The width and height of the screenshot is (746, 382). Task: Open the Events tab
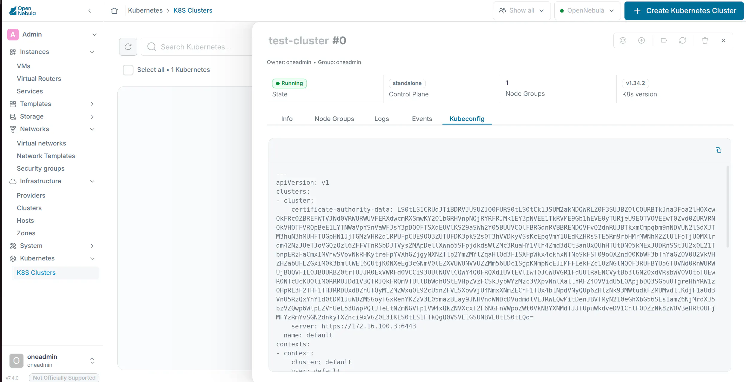(422, 119)
